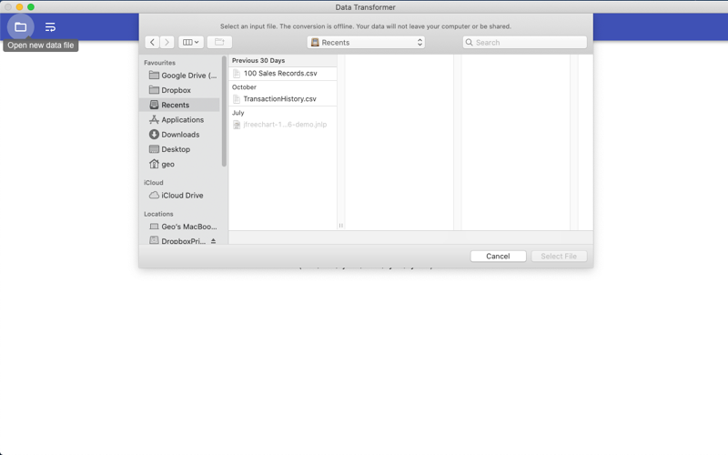Select the TransactionHistory.csv file

pos(282,99)
